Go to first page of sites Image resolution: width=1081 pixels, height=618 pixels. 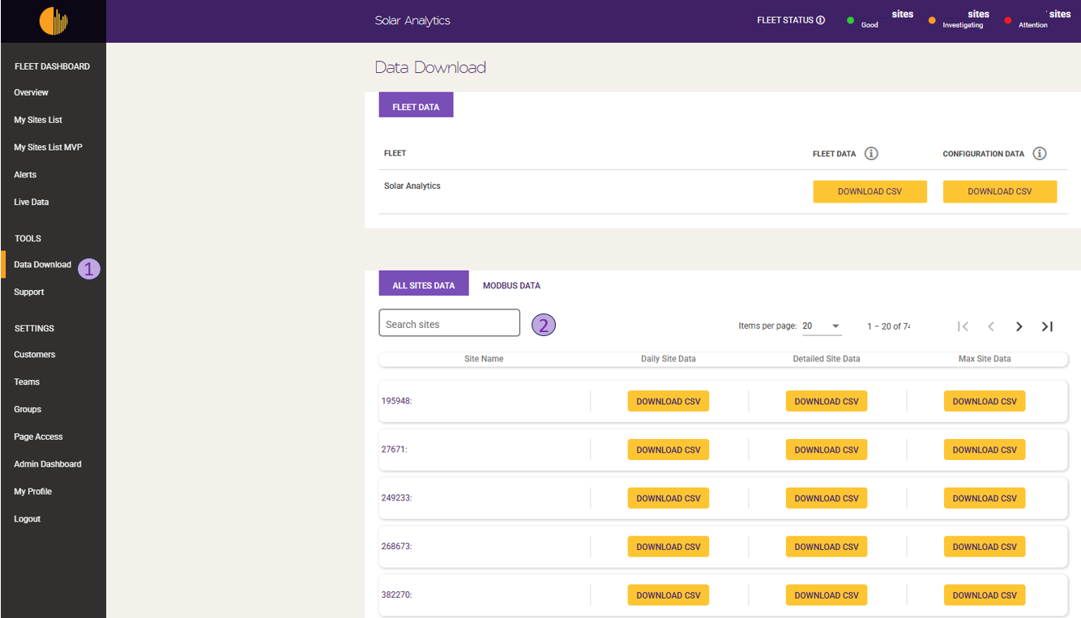963,326
